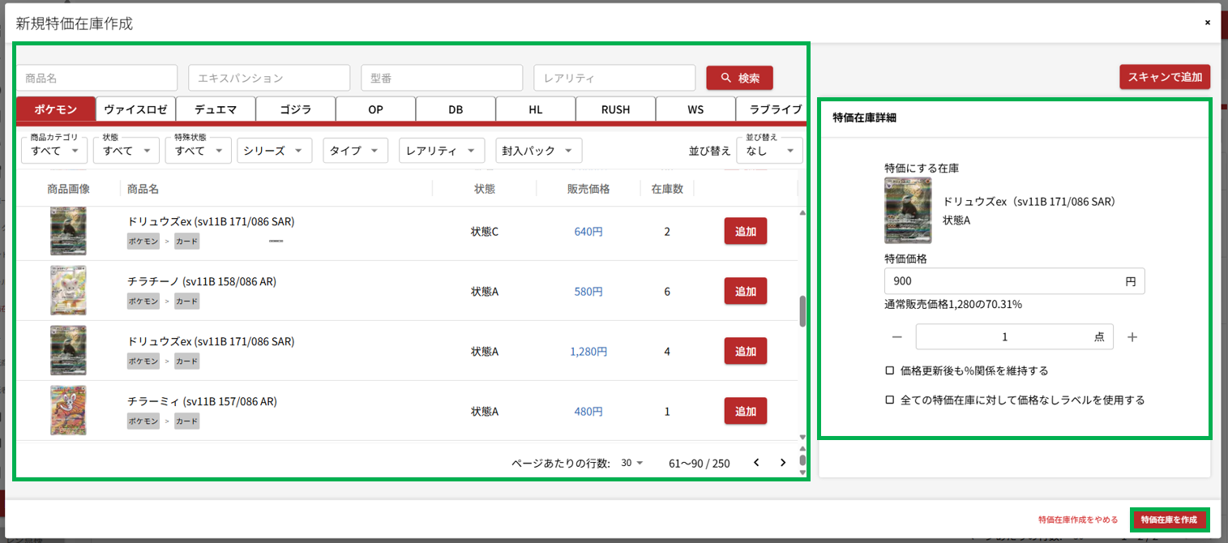Select the デュエマ category tab
The width and height of the screenshot is (1228, 543).
(x=215, y=109)
